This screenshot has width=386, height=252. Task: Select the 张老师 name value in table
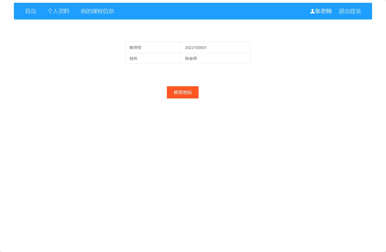pyautogui.click(x=216, y=58)
